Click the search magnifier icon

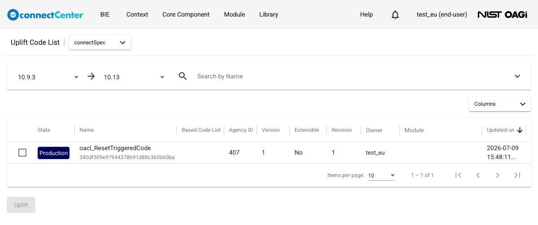click(182, 76)
